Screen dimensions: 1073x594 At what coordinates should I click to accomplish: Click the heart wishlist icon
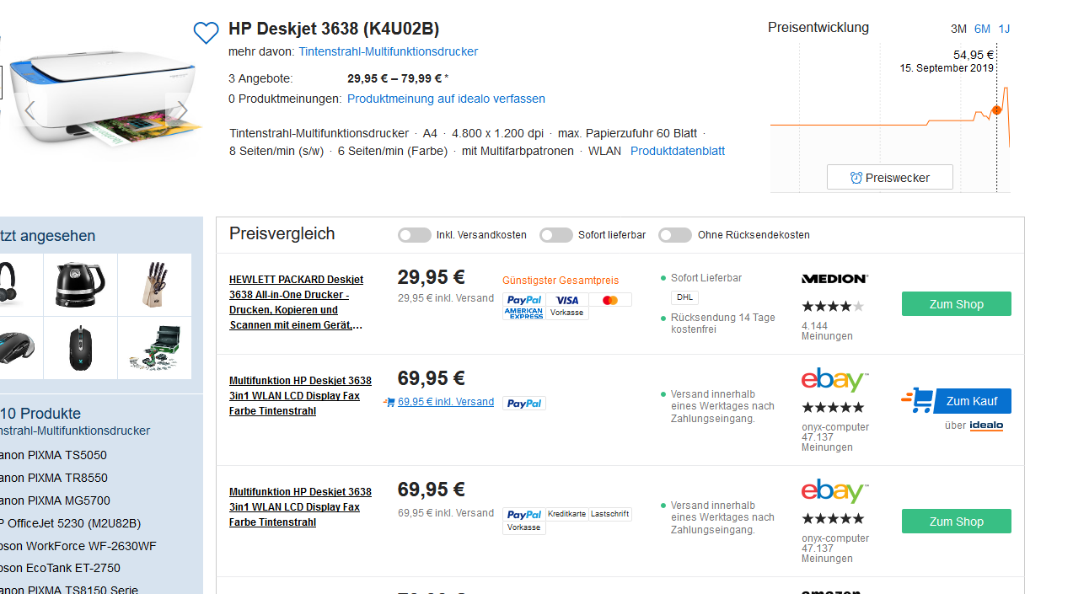pos(206,33)
